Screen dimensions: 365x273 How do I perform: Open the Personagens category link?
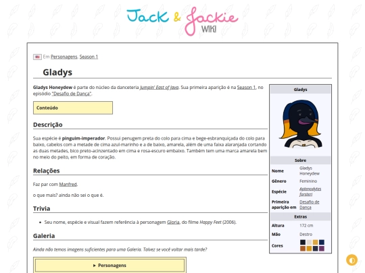64,57
